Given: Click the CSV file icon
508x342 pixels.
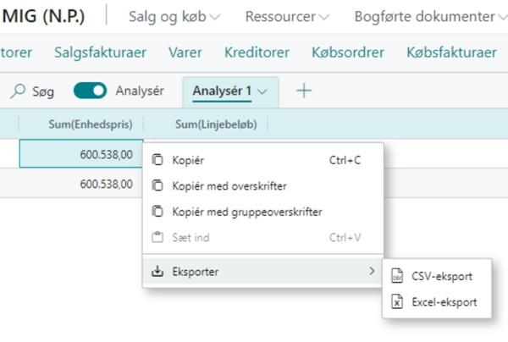Looking at the screenshot, I should click(397, 276).
